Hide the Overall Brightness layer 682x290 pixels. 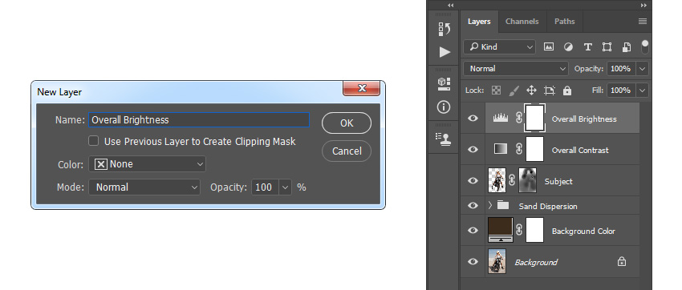point(473,118)
